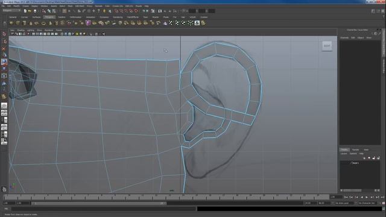Switch to the Rendering shelf tab
Viewport: 386px width, 217px height.
118,17
